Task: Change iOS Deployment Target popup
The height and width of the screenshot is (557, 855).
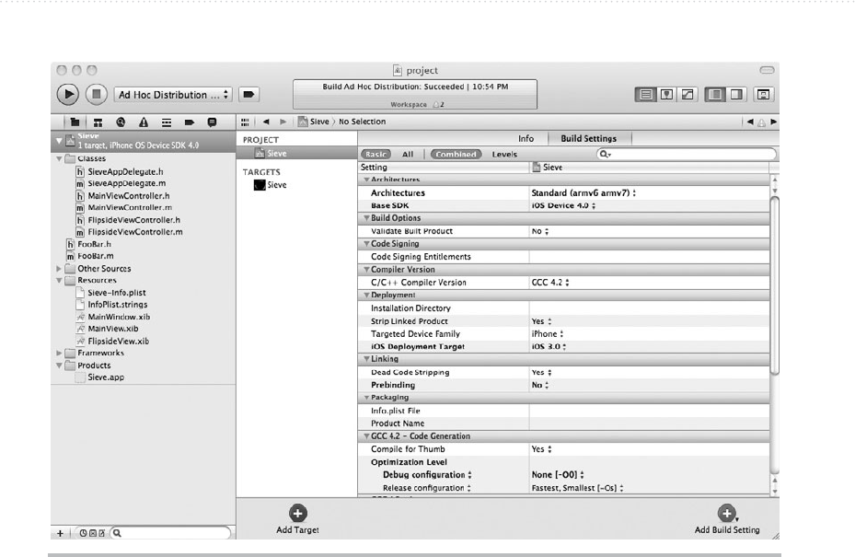Action: click(x=549, y=346)
